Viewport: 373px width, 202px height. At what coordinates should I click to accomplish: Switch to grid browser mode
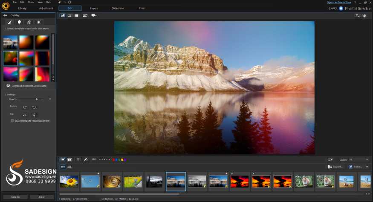(x=76, y=15)
